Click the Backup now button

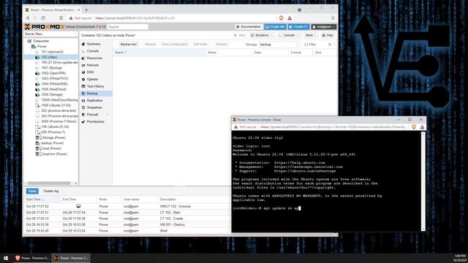129,44
